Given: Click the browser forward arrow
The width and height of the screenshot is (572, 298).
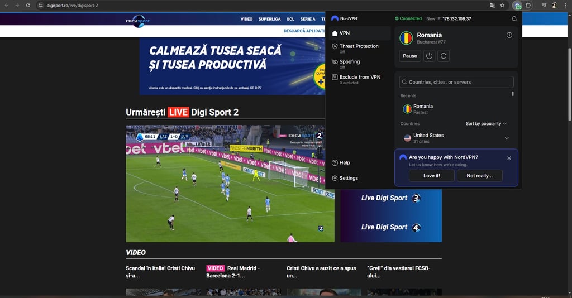Looking at the screenshot, I should [17, 6].
